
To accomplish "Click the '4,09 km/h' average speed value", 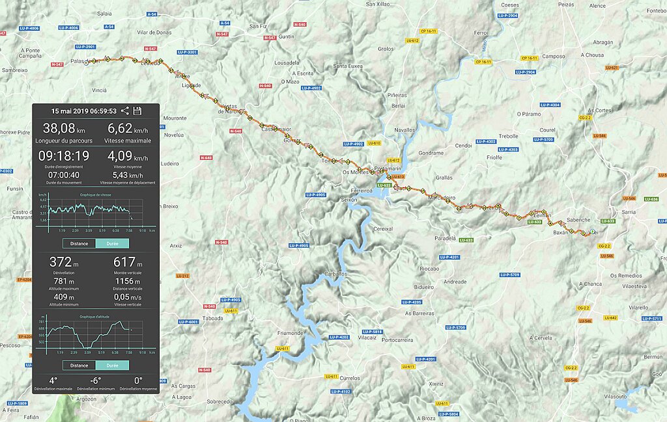I will tap(128, 156).
